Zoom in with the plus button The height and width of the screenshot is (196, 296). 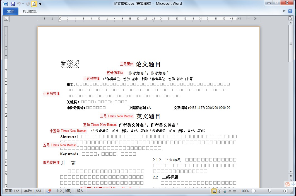pyautogui.click(x=286, y=191)
